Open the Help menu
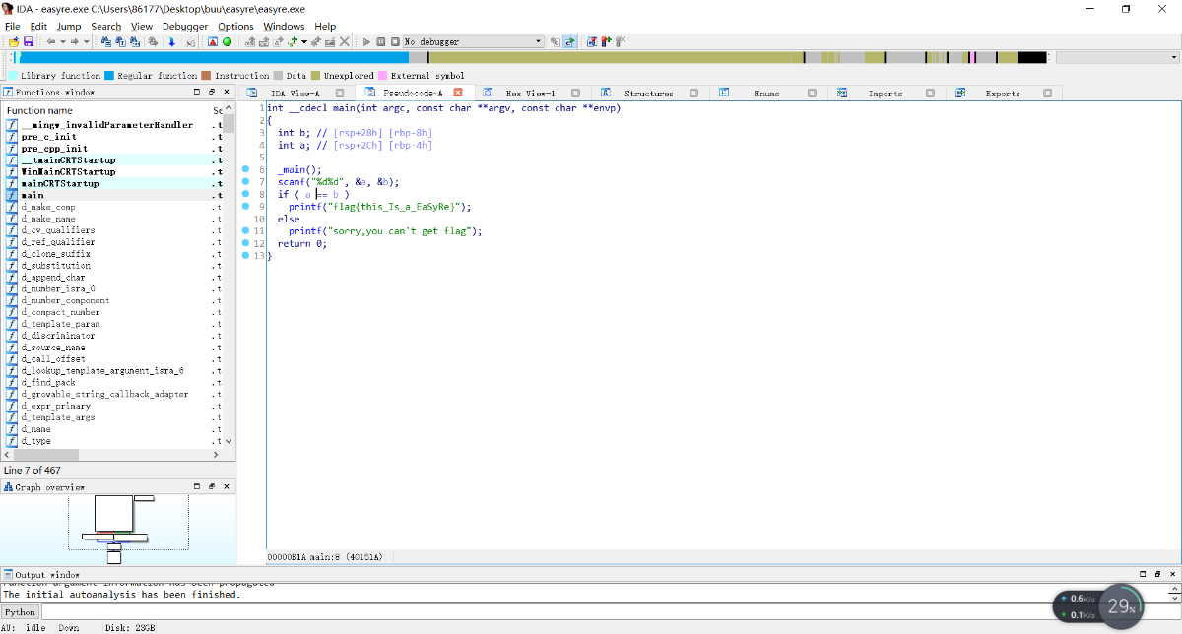 tap(325, 27)
